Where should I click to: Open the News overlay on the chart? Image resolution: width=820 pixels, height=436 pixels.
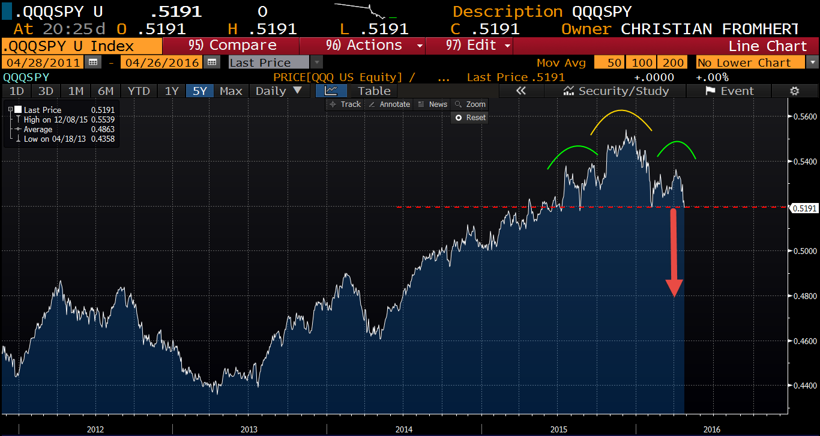(432, 104)
